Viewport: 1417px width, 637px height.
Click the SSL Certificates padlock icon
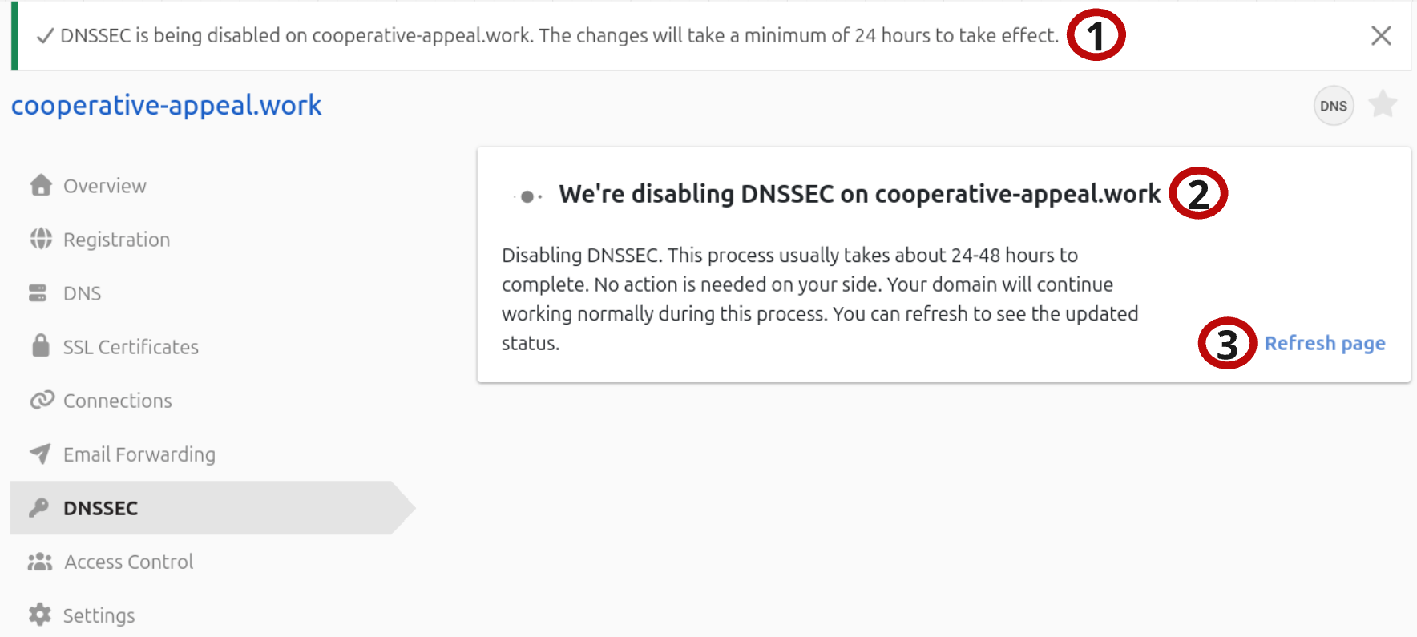[39, 346]
